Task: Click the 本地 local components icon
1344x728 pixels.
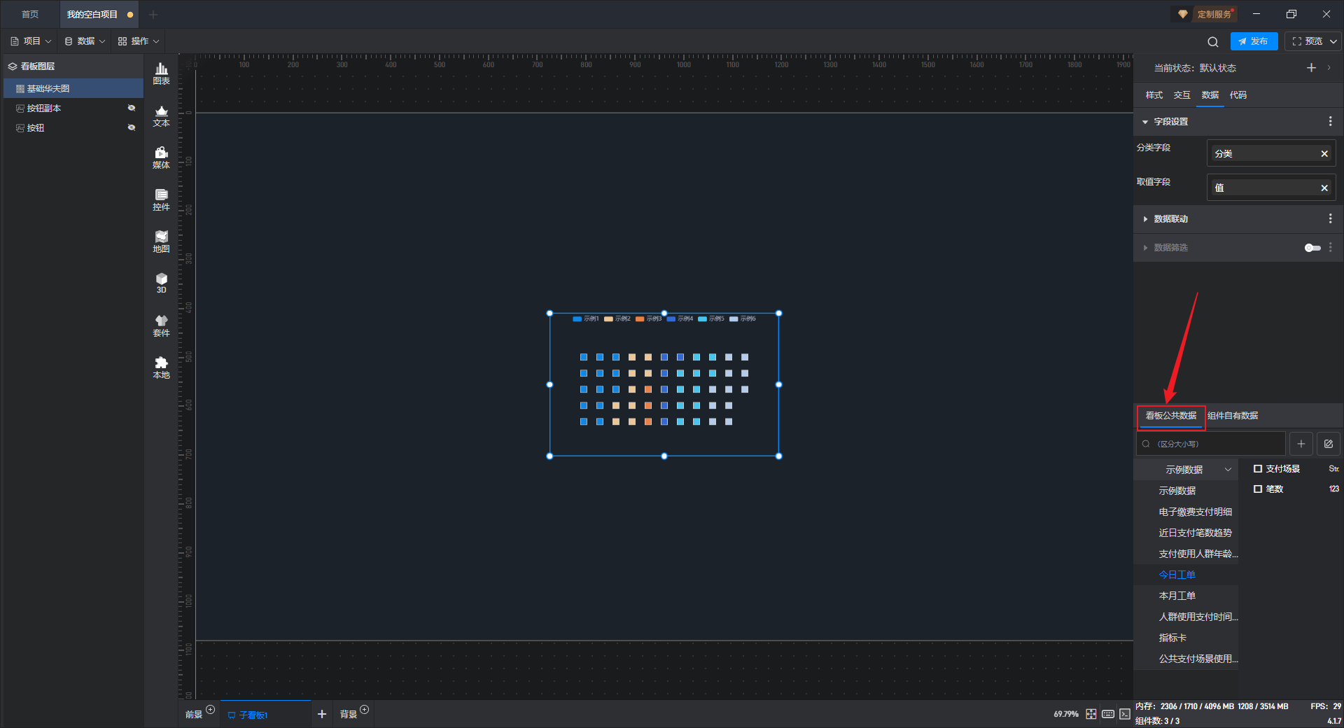Action: click(161, 367)
